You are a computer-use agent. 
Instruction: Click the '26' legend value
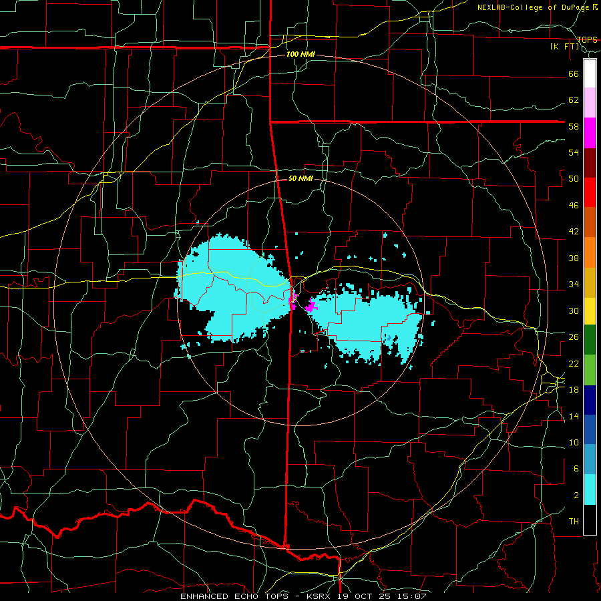(x=574, y=337)
